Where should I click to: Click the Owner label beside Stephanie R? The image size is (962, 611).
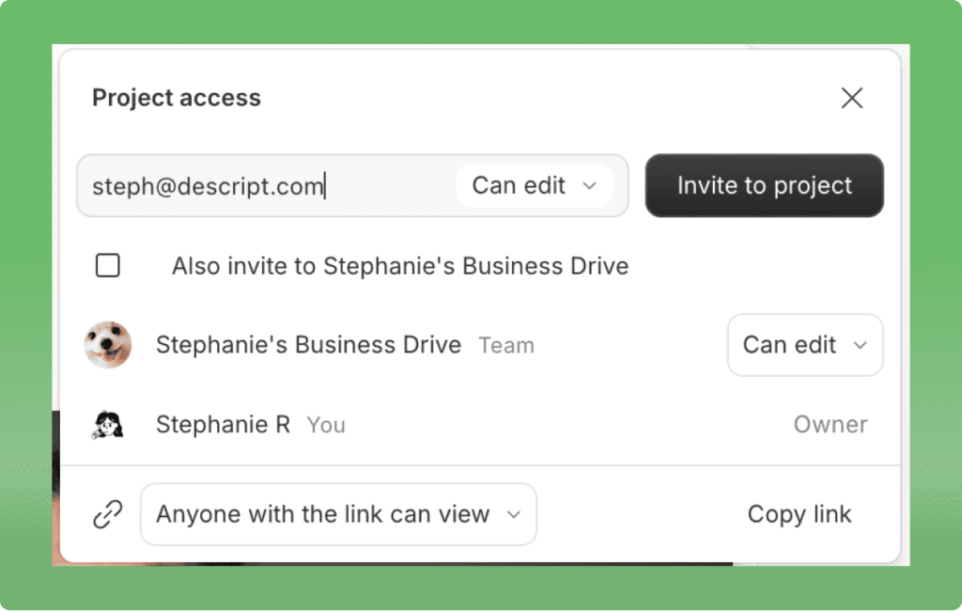click(x=830, y=424)
